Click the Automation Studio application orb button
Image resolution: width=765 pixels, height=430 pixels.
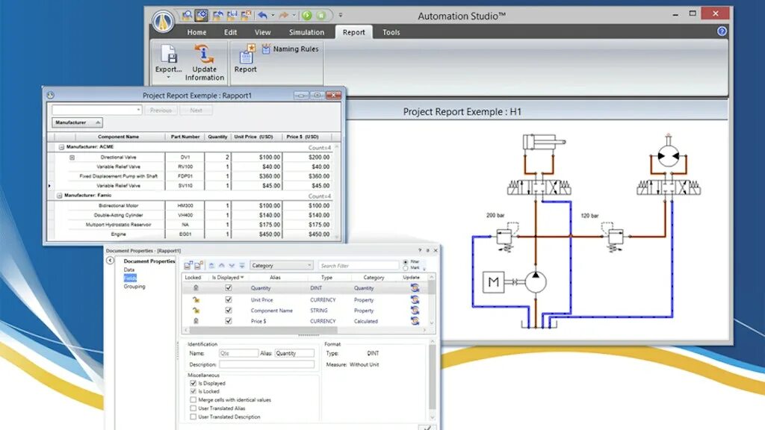[163, 21]
